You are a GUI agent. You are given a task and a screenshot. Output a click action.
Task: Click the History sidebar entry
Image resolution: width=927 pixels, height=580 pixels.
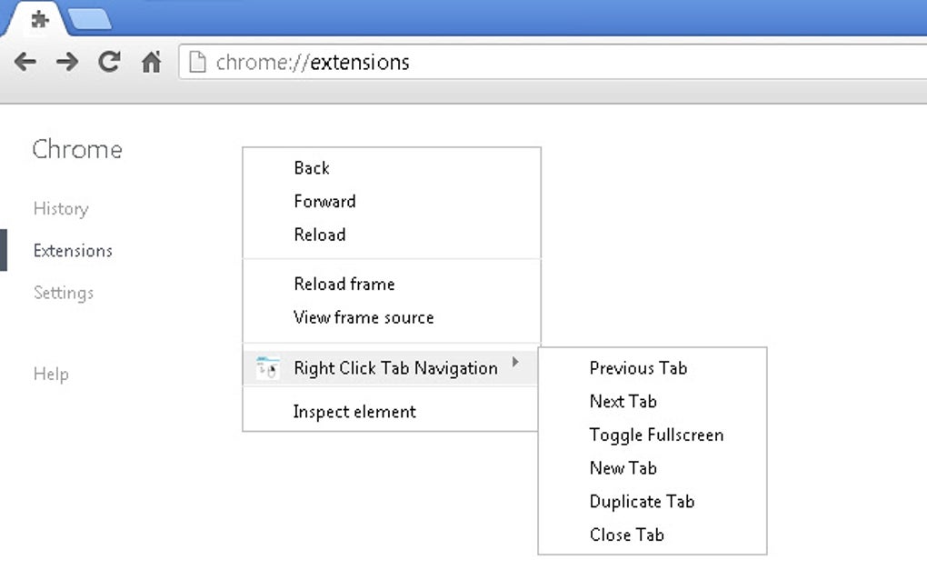tap(60, 208)
